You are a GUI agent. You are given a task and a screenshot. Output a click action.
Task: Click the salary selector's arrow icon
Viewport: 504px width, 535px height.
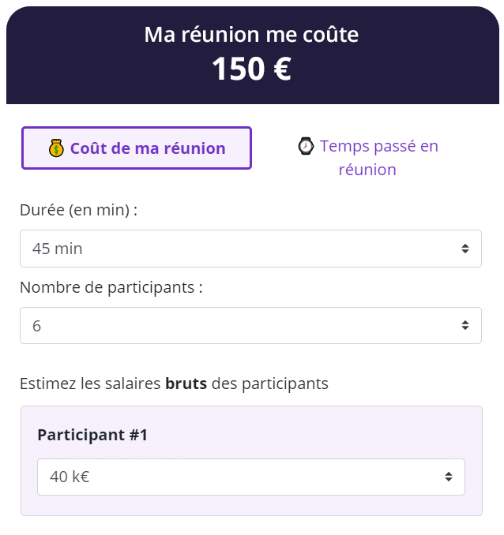tap(448, 477)
